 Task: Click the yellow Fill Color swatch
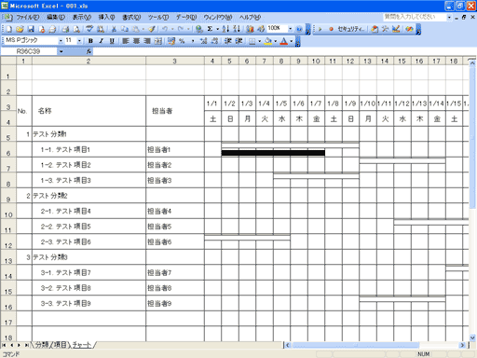268,41
